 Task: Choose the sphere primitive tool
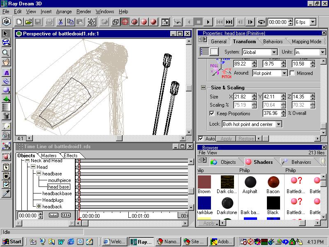(6, 90)
